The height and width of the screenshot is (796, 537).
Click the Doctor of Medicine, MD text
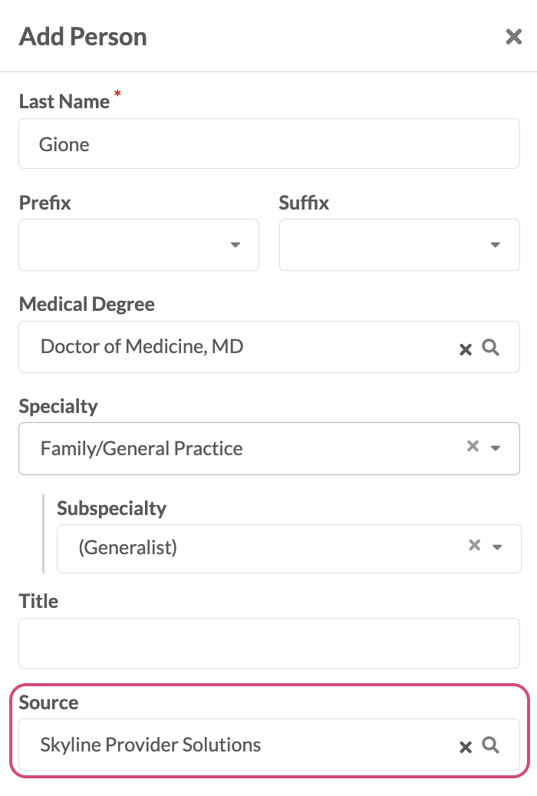click(142, 346)
